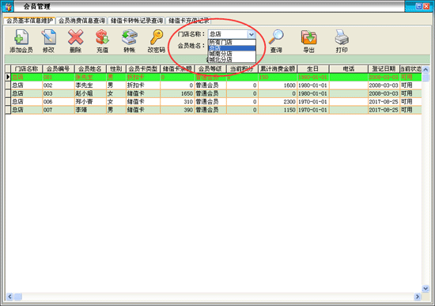Select member 郑小青 in row 006
Image resolution: width=435 pixels, height=306 pixels.
[x=214, y=101]
